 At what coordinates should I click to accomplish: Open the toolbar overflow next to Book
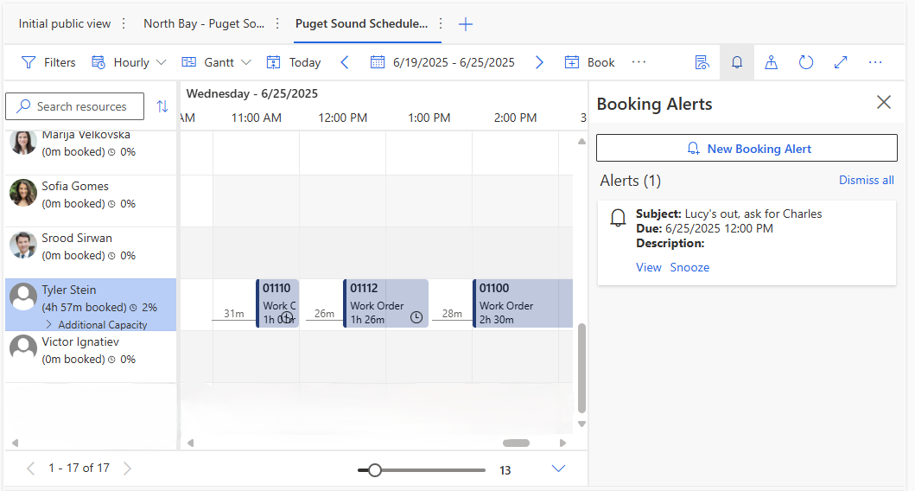click(x=639, y=62)
